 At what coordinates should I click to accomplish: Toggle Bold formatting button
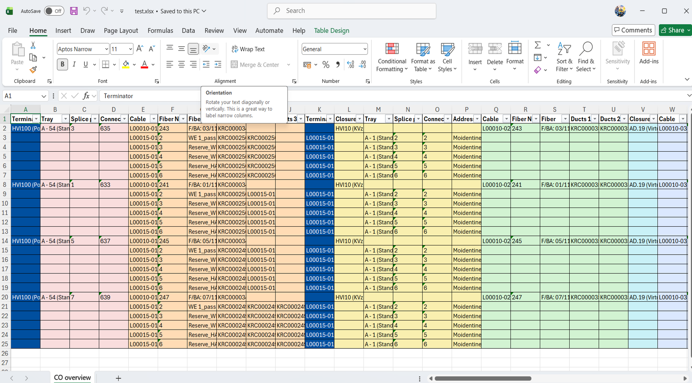pyautogui.click(x=62, y=64)
